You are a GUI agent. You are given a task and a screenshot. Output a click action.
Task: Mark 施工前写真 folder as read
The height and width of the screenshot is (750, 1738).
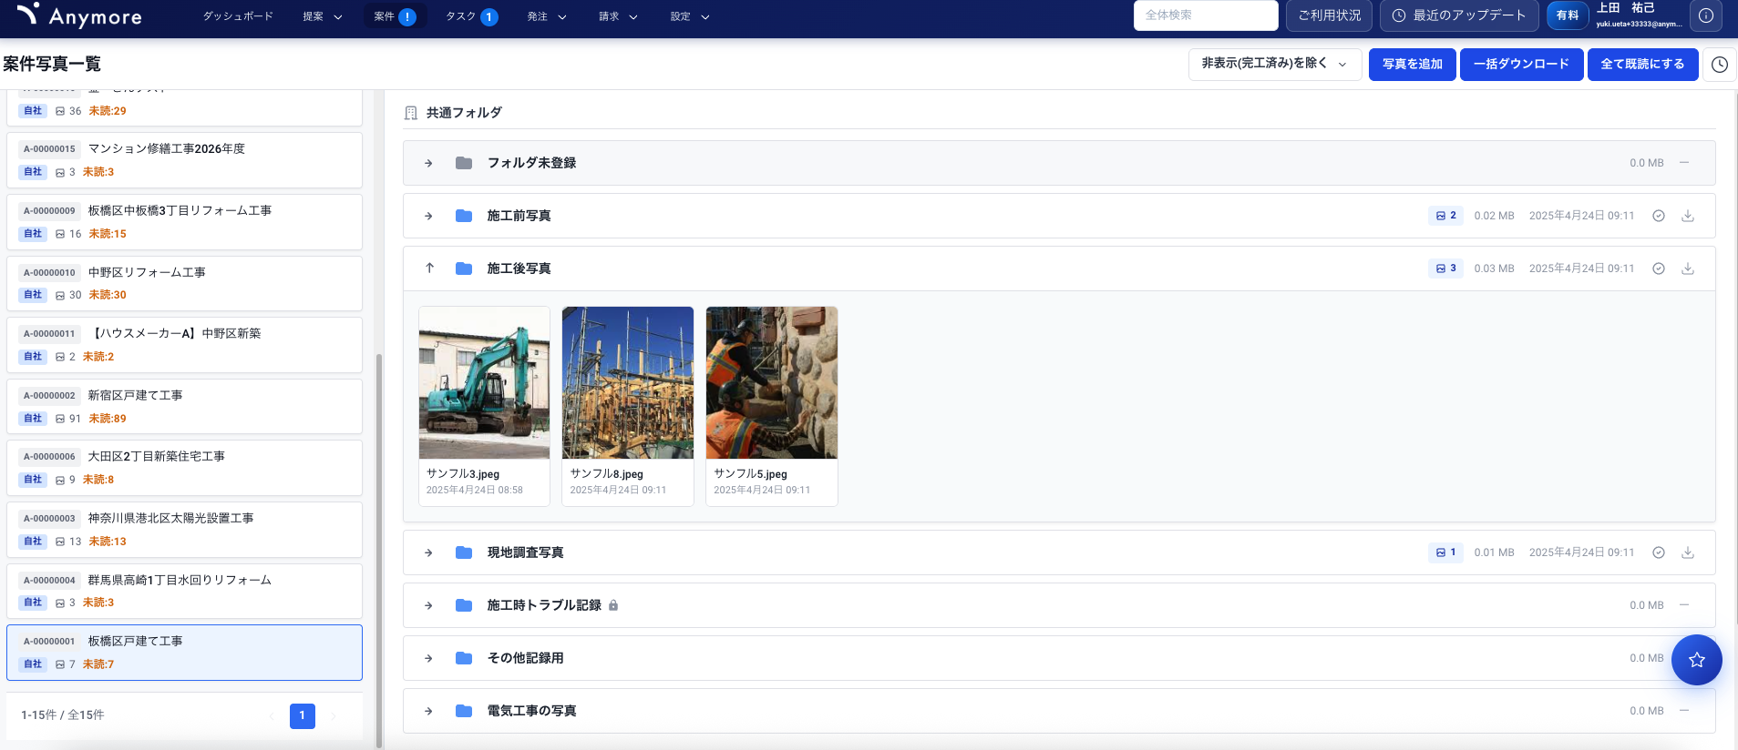point(1658,216)
